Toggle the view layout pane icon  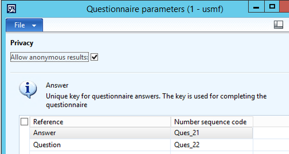[278, 25]
